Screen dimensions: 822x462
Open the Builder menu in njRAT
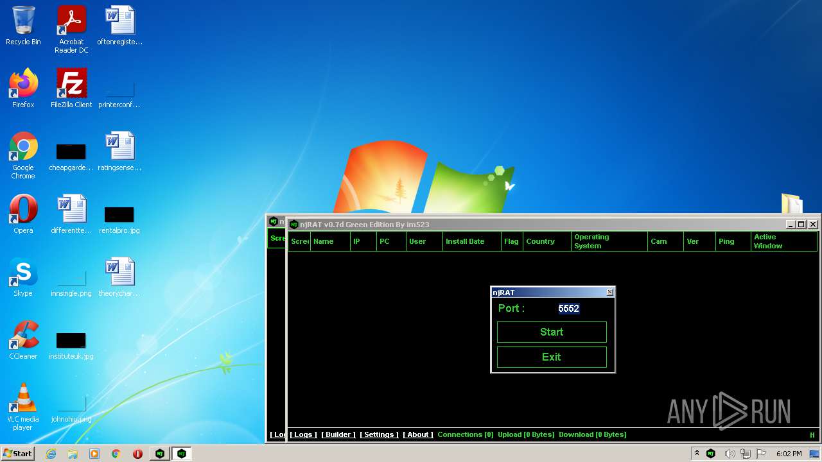pos(338,434)
